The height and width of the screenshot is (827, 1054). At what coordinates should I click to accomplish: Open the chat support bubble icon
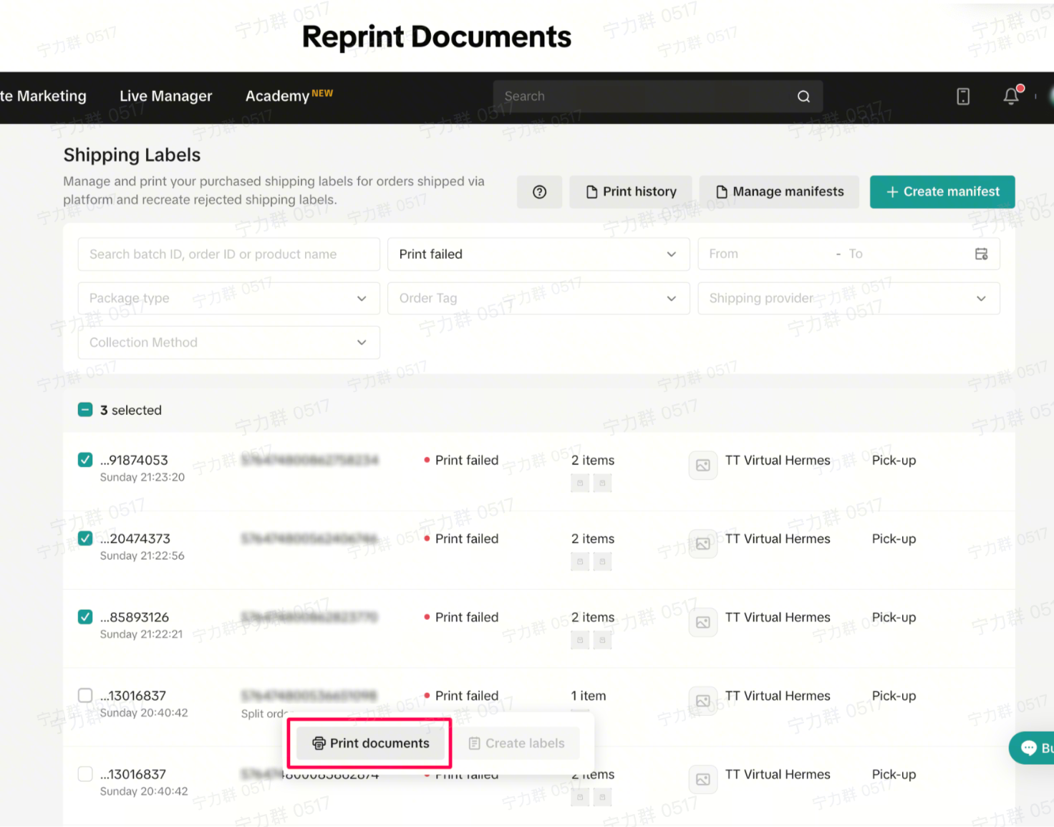[1030, 748]
